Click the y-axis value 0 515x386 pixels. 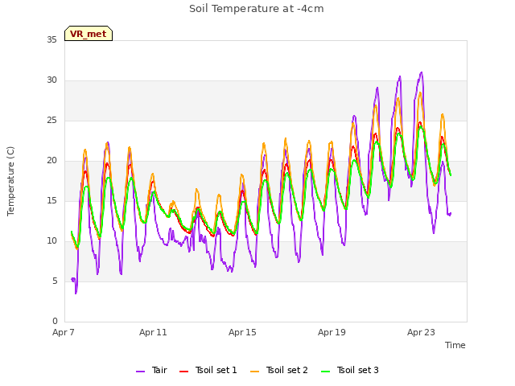coord(55,322)
